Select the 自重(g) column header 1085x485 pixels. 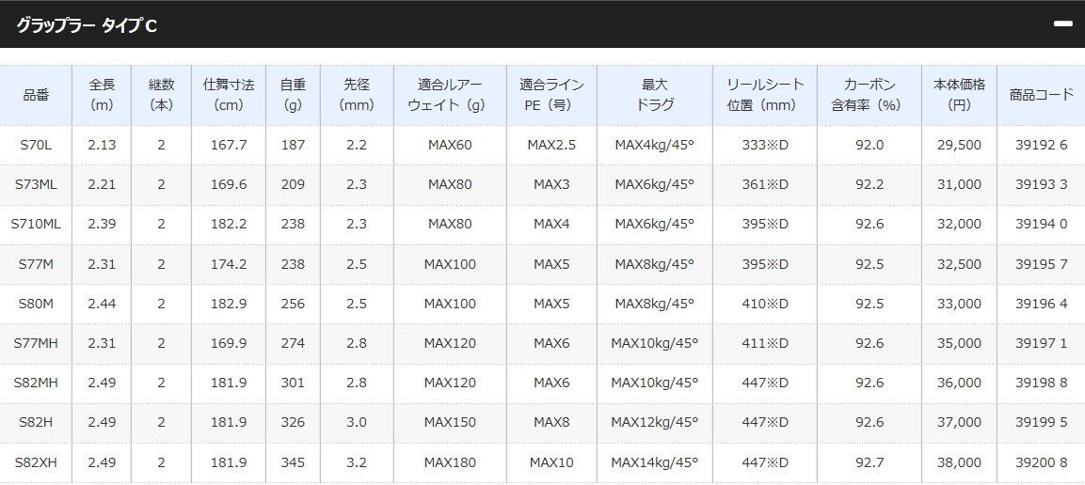click(x=293, y=95)
